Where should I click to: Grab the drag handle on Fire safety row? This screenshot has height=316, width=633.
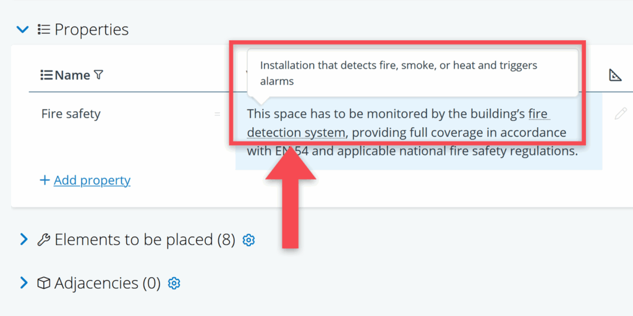click(217, 114)
